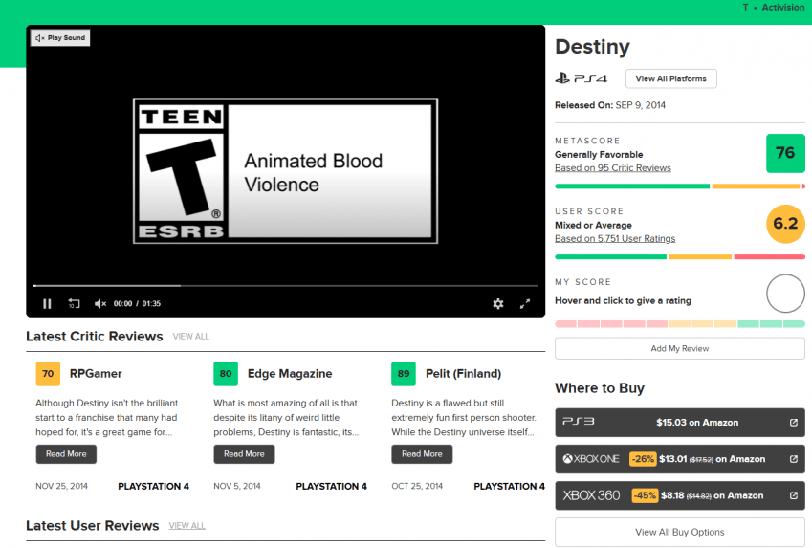
Task: Click external link icon in PS3 row
Action: tap(794, 422)
